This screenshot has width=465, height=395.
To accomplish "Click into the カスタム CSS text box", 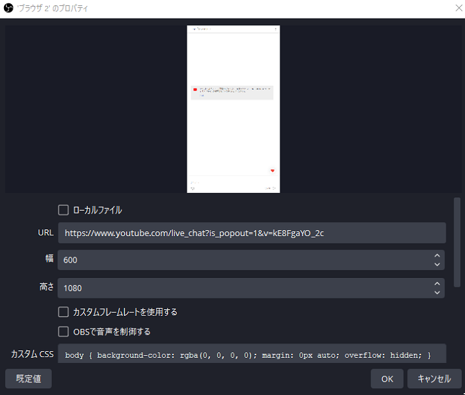I will [x=252, y=354].
